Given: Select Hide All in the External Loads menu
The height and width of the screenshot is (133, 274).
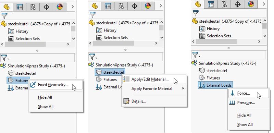Looking at the screenshot, I should point(244,115).
